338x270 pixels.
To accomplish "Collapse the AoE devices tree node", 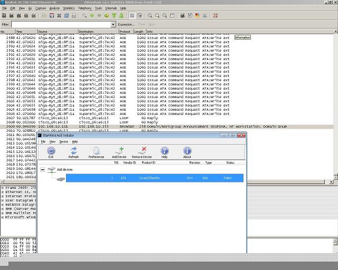I will (43, 170).
